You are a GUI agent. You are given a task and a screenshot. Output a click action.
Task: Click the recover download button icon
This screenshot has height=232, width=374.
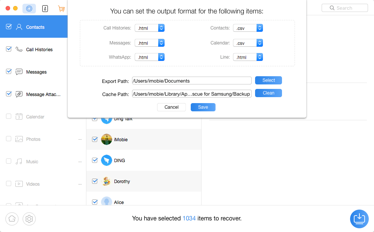click(359, 219)
